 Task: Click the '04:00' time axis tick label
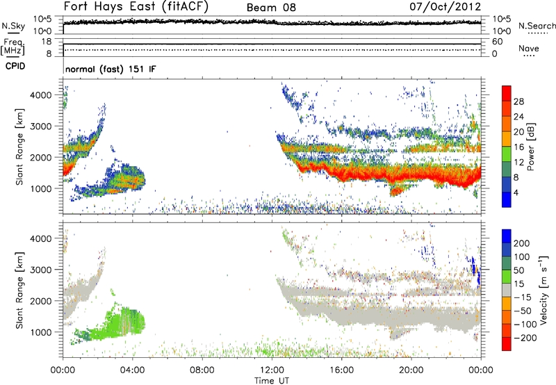tap(132, 370)
